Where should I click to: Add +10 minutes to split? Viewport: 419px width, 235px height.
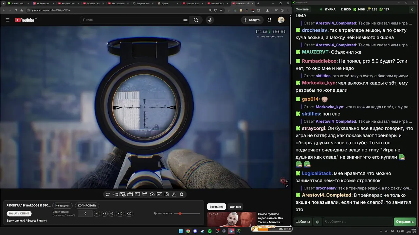tap(120, 213)
